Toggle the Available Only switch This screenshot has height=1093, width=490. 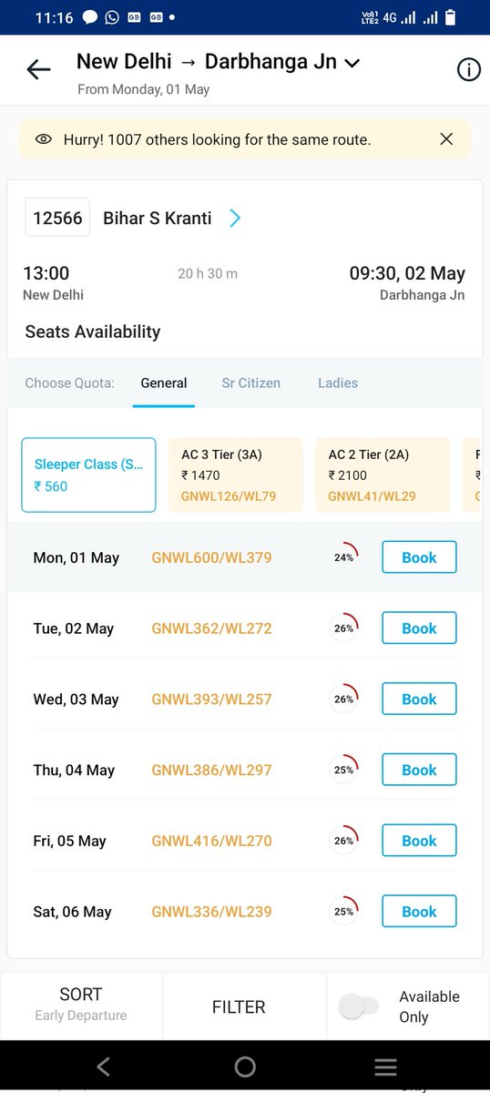pos(358,1006)
